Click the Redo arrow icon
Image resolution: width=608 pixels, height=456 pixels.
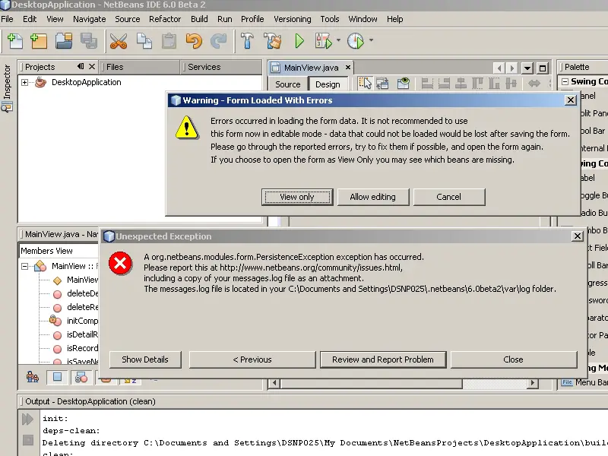click(x=218, y=41)
